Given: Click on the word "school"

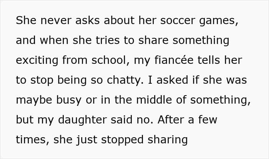Looking at the screenshot, I should tap(109, 60).
